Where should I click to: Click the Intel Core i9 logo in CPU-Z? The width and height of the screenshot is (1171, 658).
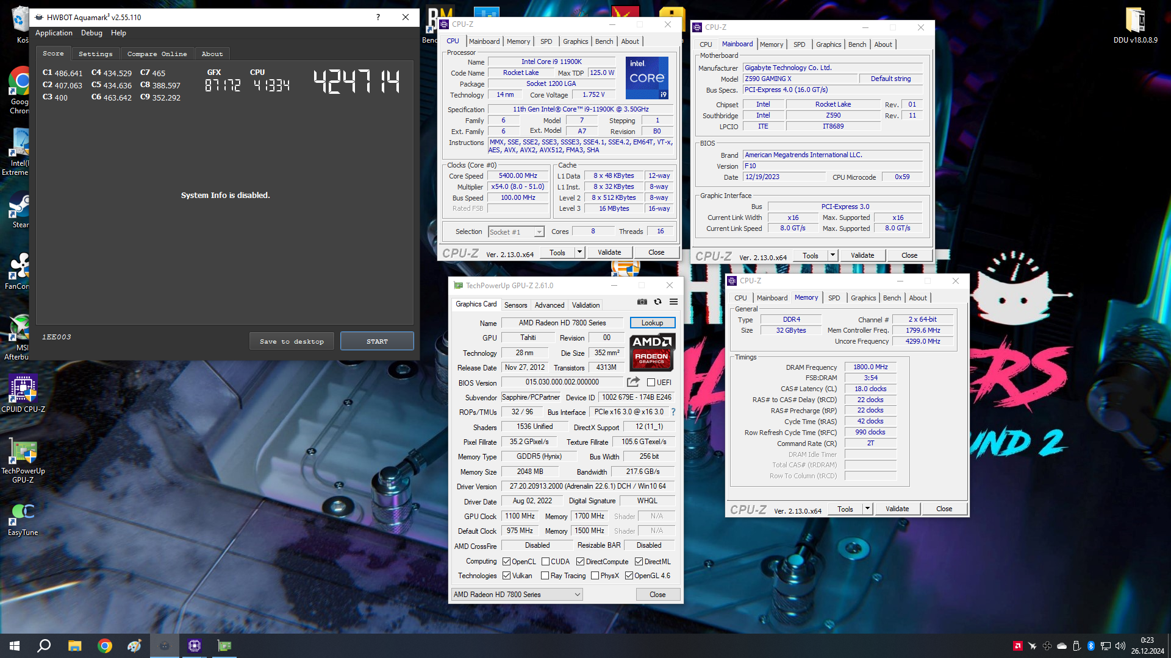647,78
